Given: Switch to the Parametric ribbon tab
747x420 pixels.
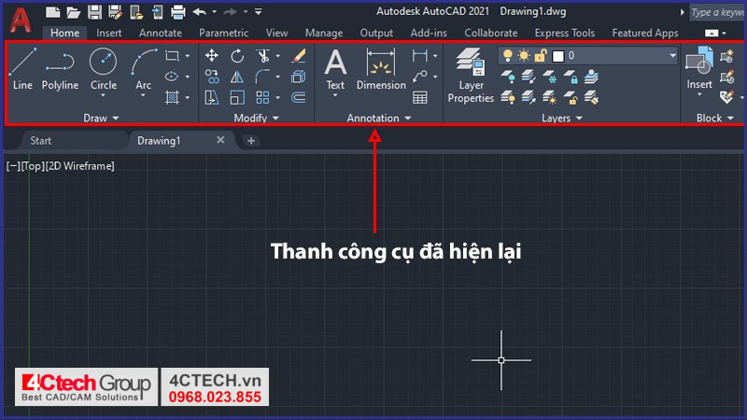Looking at the screenshot, I should (x=223, y=33).
